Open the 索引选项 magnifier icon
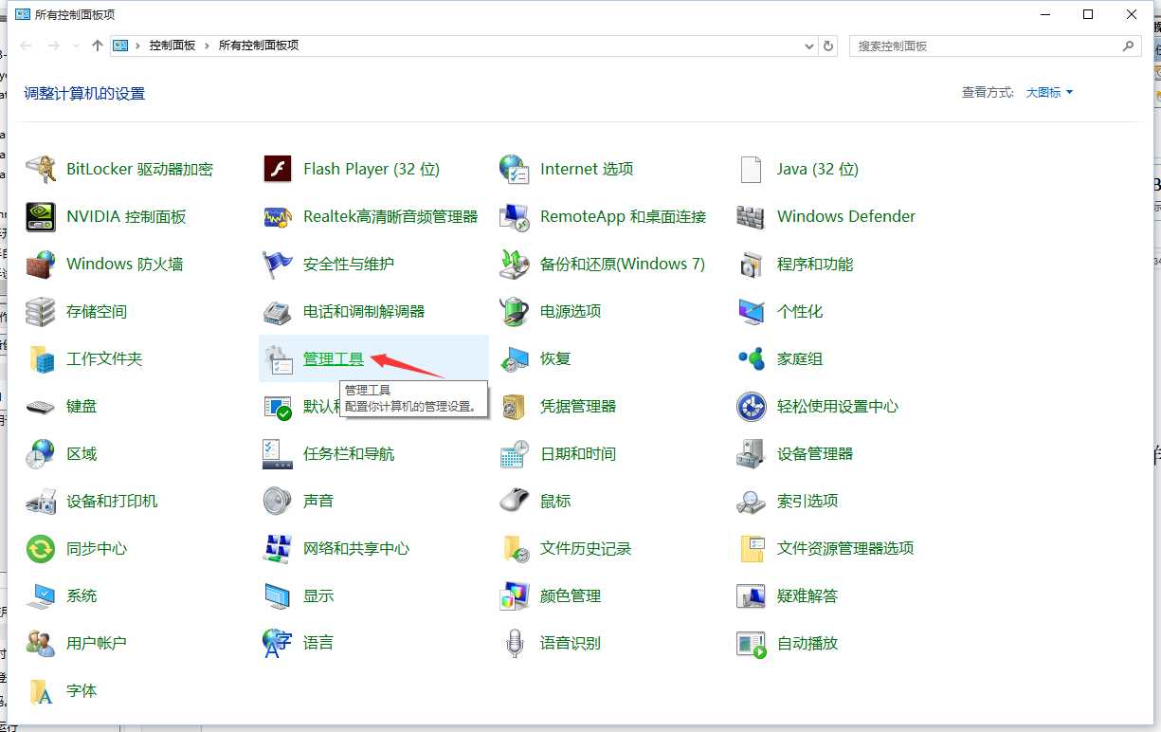 (751, 501)
